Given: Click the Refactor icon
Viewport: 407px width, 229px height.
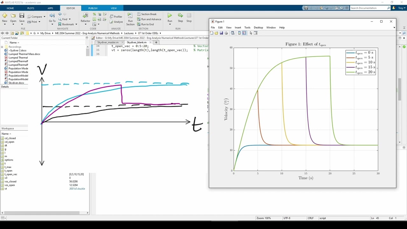Looking at the screenshot, I should [85, 15].
